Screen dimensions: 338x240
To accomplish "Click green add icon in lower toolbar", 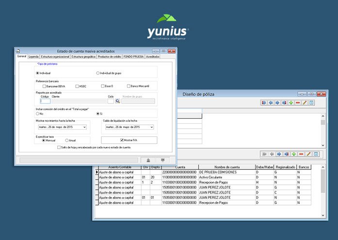I will pyautogui.click(x=293, y=154).
